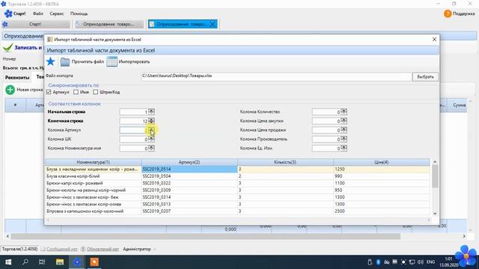Select the row Брюки-капрі колір- рожевий
The width and height of the screenshot is (479, 269).
(237, 183)
